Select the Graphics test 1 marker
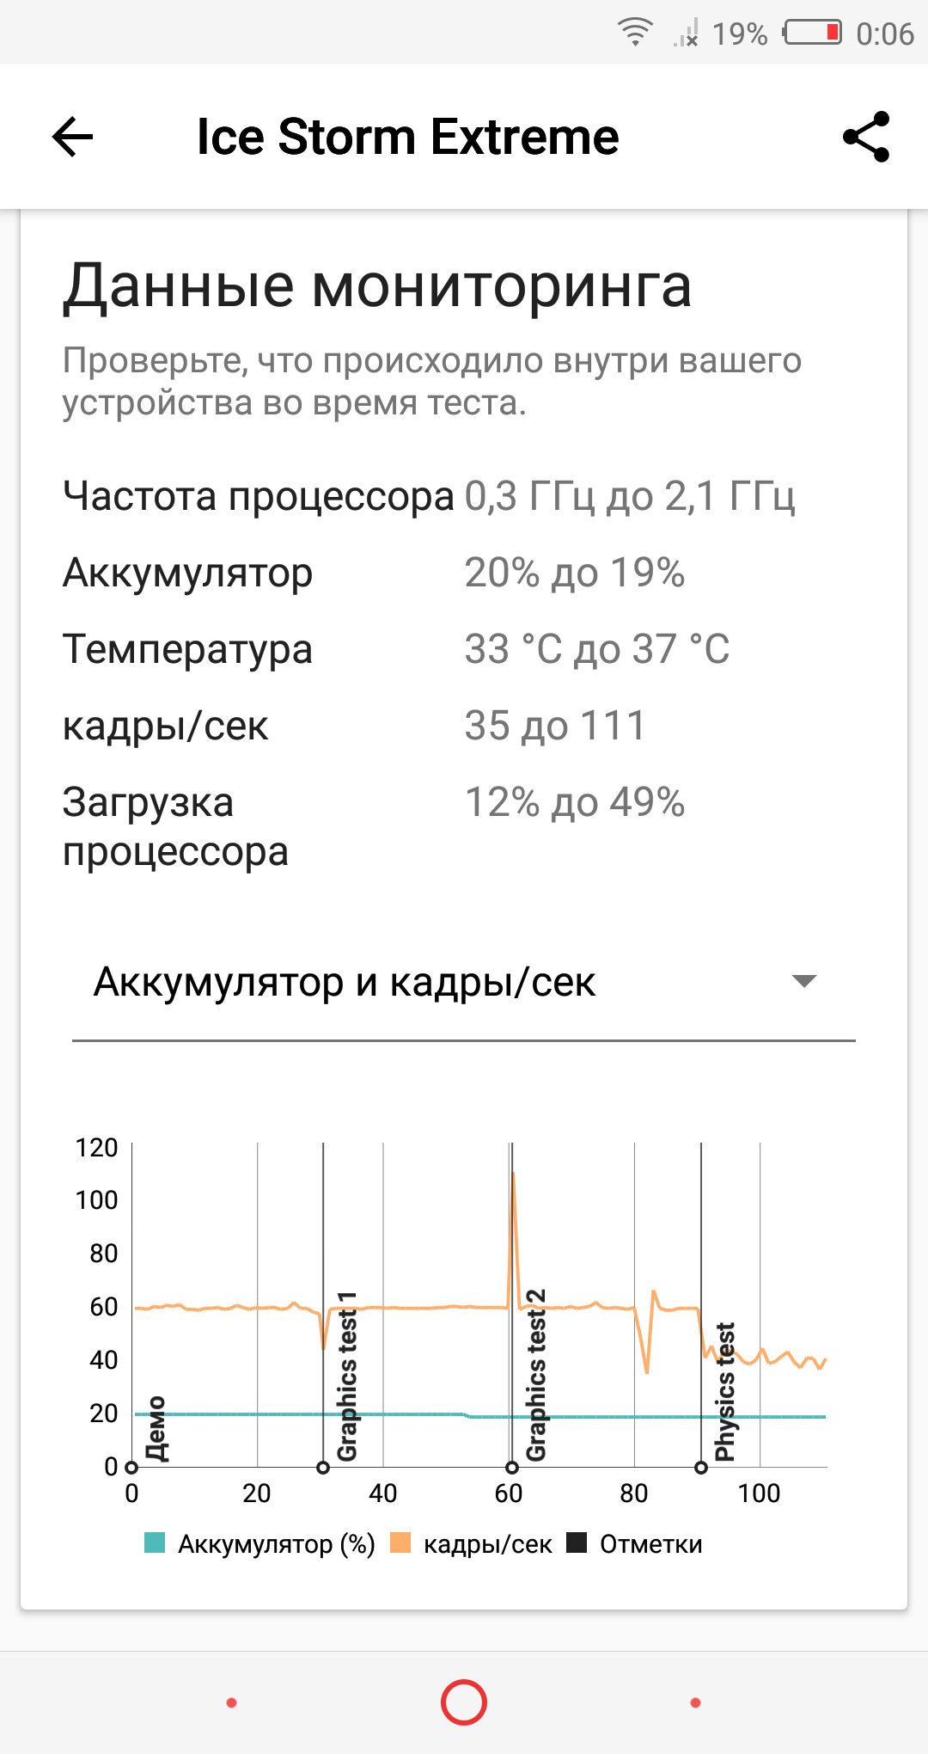 coord(323,1468)
